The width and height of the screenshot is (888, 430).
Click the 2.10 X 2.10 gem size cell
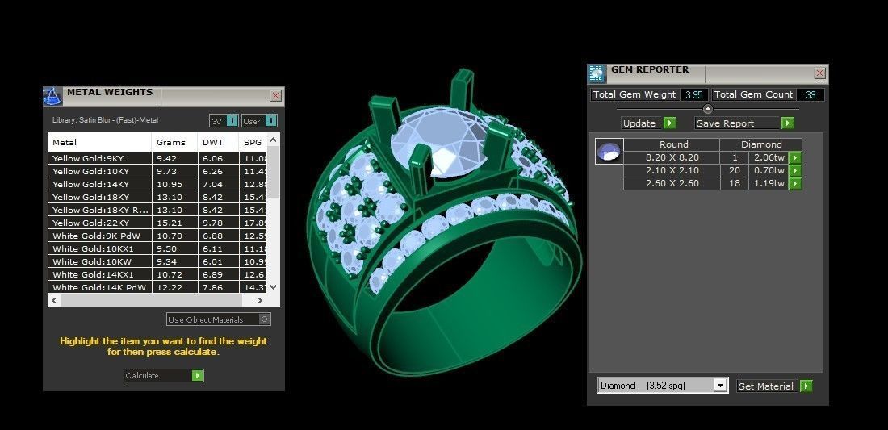[x=672, y=171]
